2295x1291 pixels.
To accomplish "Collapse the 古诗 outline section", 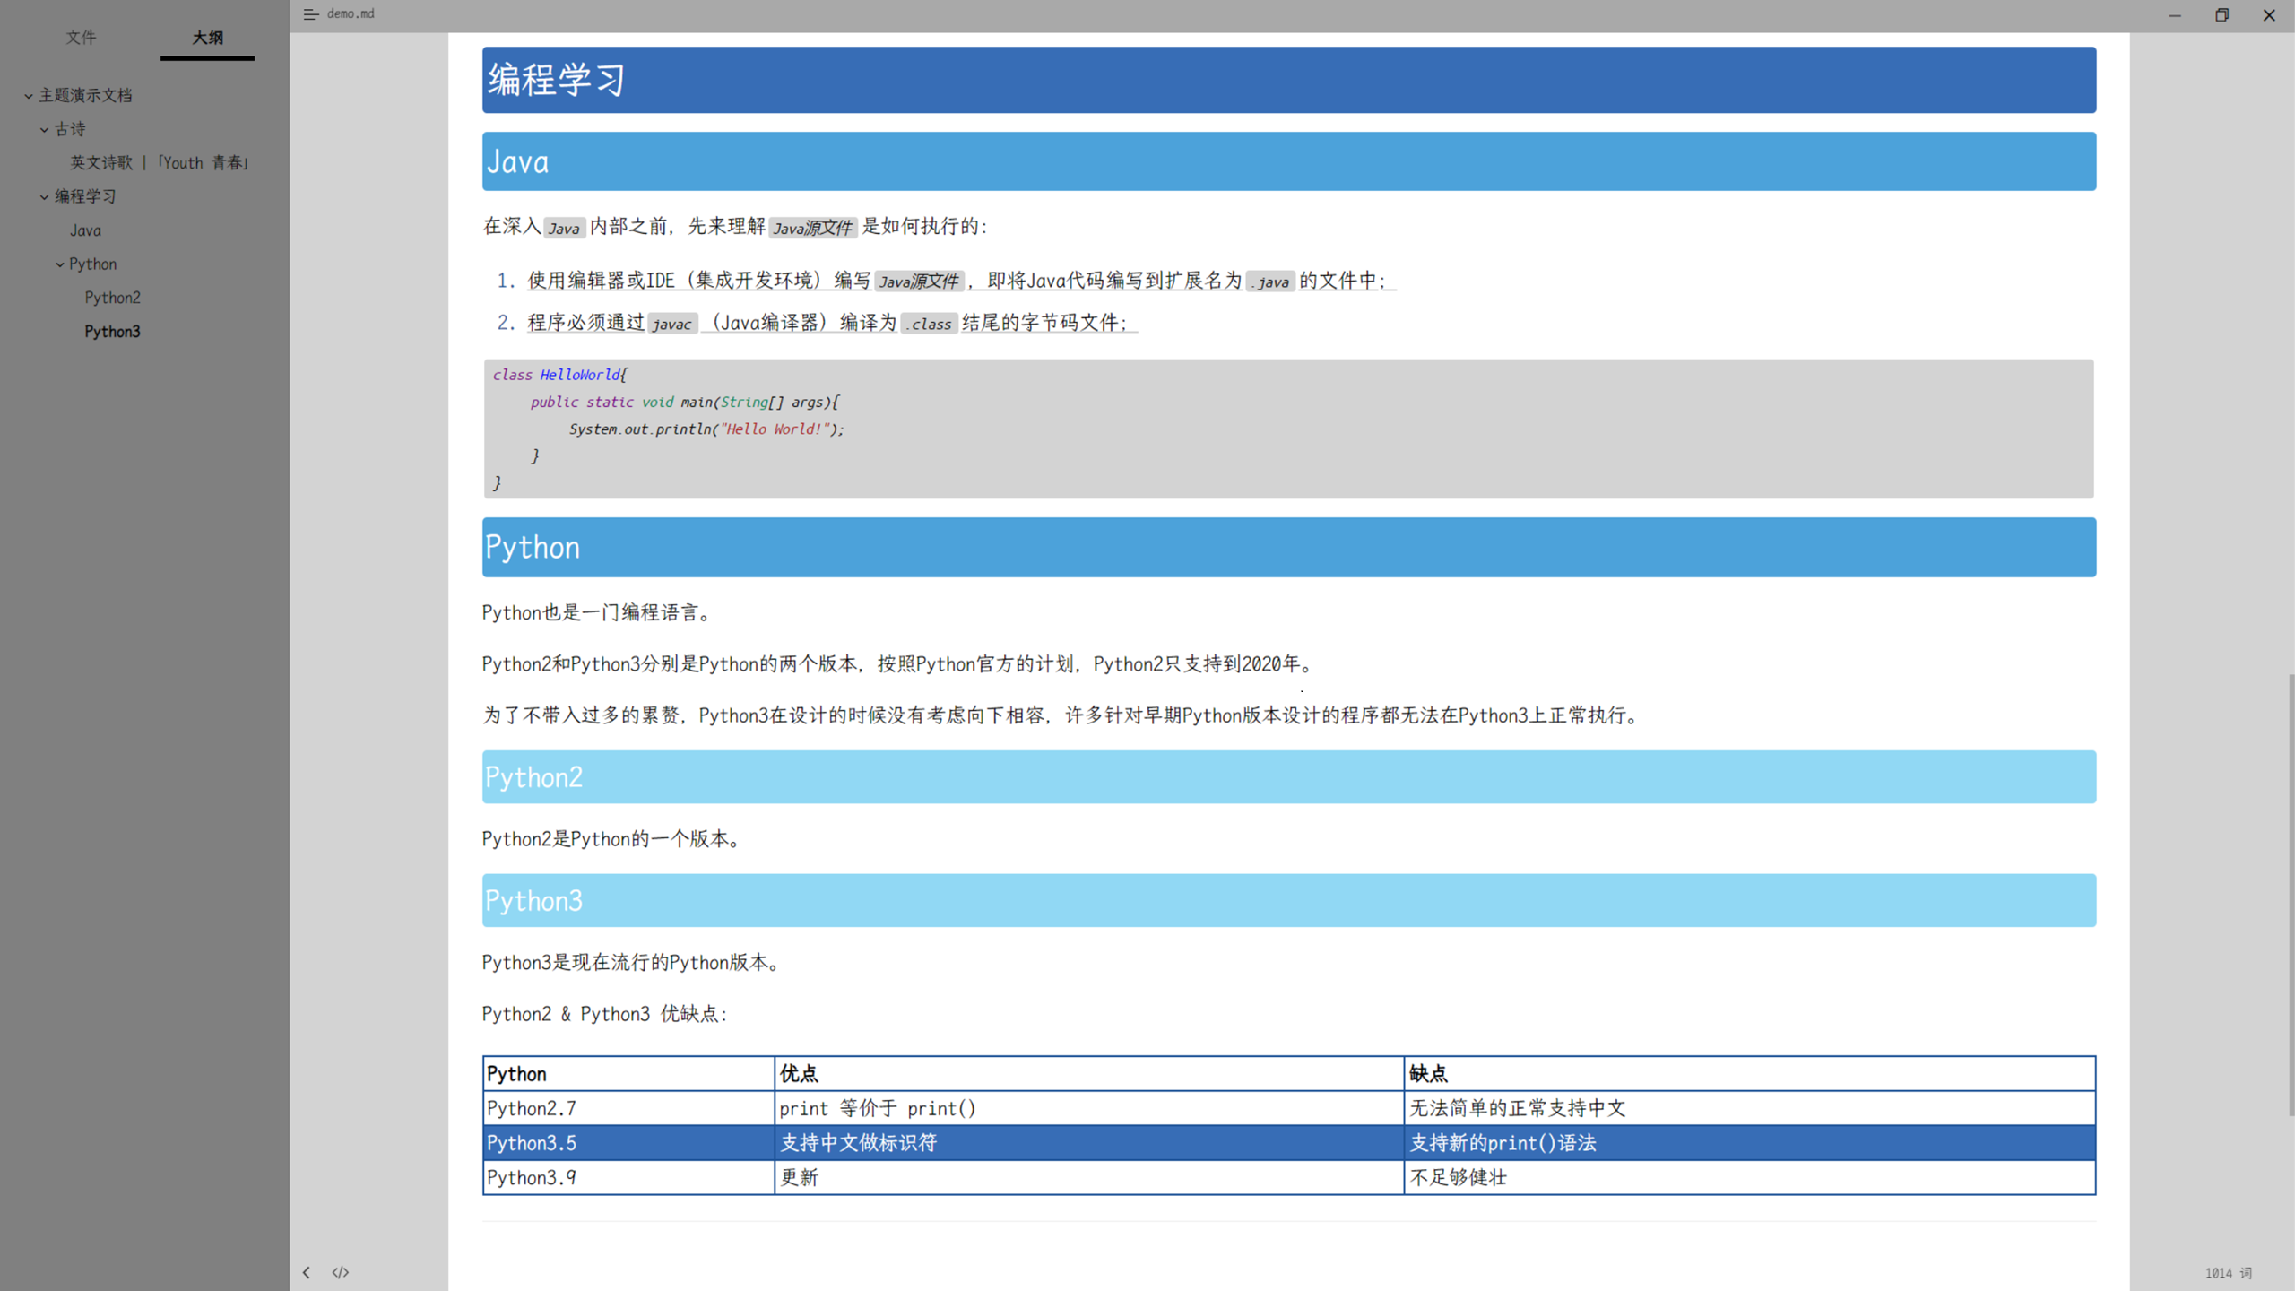I will tap(44, 129).
